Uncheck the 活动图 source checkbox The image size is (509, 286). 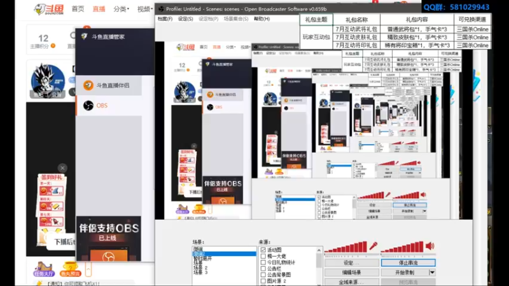[263, 250]
